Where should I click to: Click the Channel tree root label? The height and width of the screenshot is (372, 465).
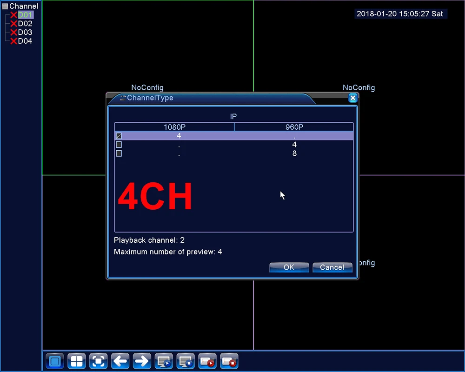click(24, 6)
